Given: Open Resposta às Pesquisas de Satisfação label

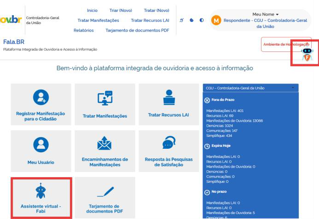Looking at the screenshot, I should point(168,162).
